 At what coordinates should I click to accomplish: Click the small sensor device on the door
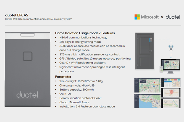click(151, 40)
